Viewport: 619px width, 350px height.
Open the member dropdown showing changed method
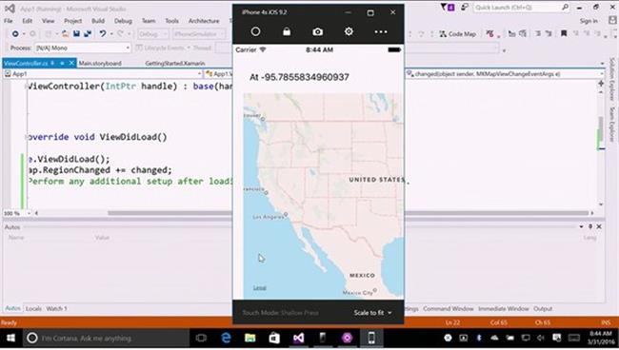click(x=505, y=73)
